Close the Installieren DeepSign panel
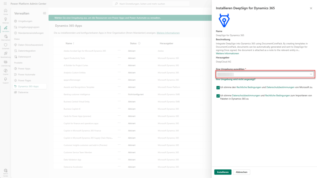 coord(311,8)
